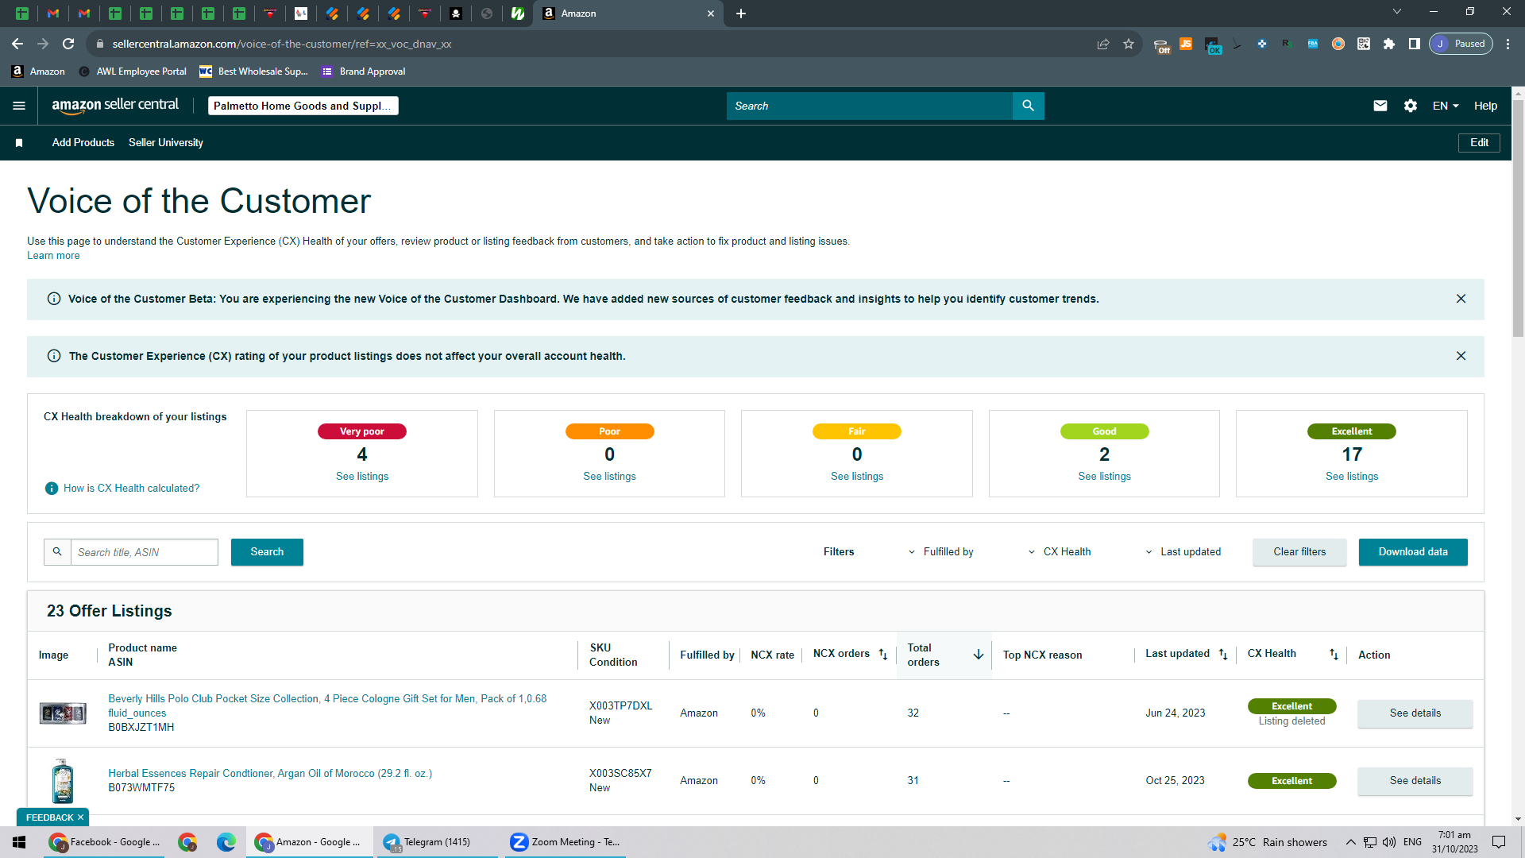Click See details for Herbal Essences listing
The height and width of the screenshot is (858, 1525).
click(x=1415, y=781)
